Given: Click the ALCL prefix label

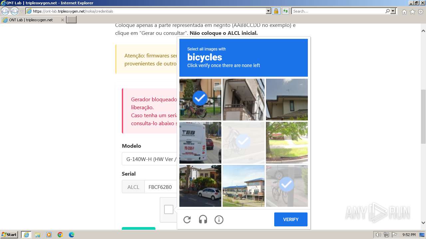Looking at the screenshot, I should [133, 187].
